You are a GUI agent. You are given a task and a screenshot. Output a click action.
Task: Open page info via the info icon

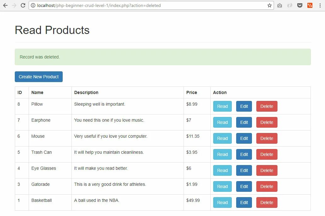pyautogui.click(x=33, y=5)
